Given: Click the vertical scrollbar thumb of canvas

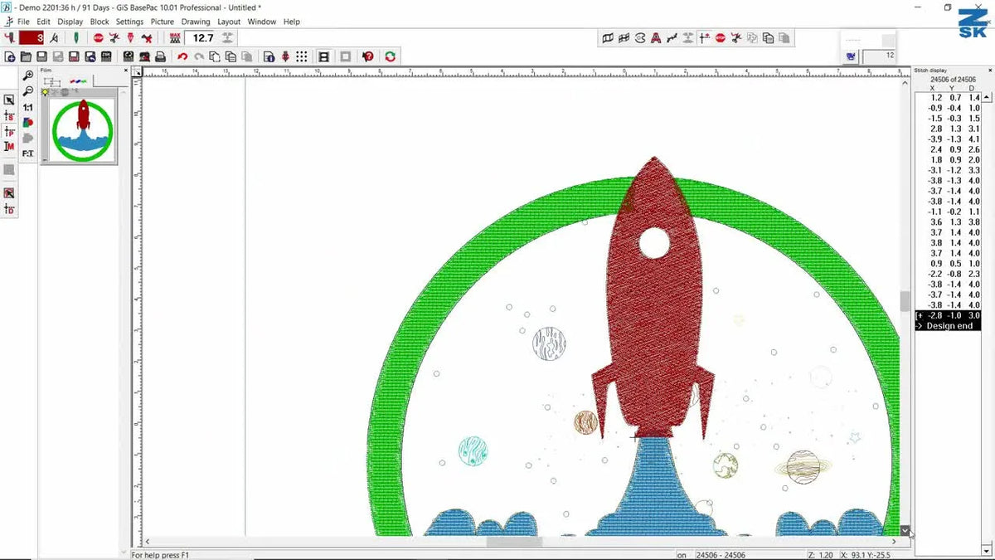Looking at the screenshot, I should (x=905, y=300).
